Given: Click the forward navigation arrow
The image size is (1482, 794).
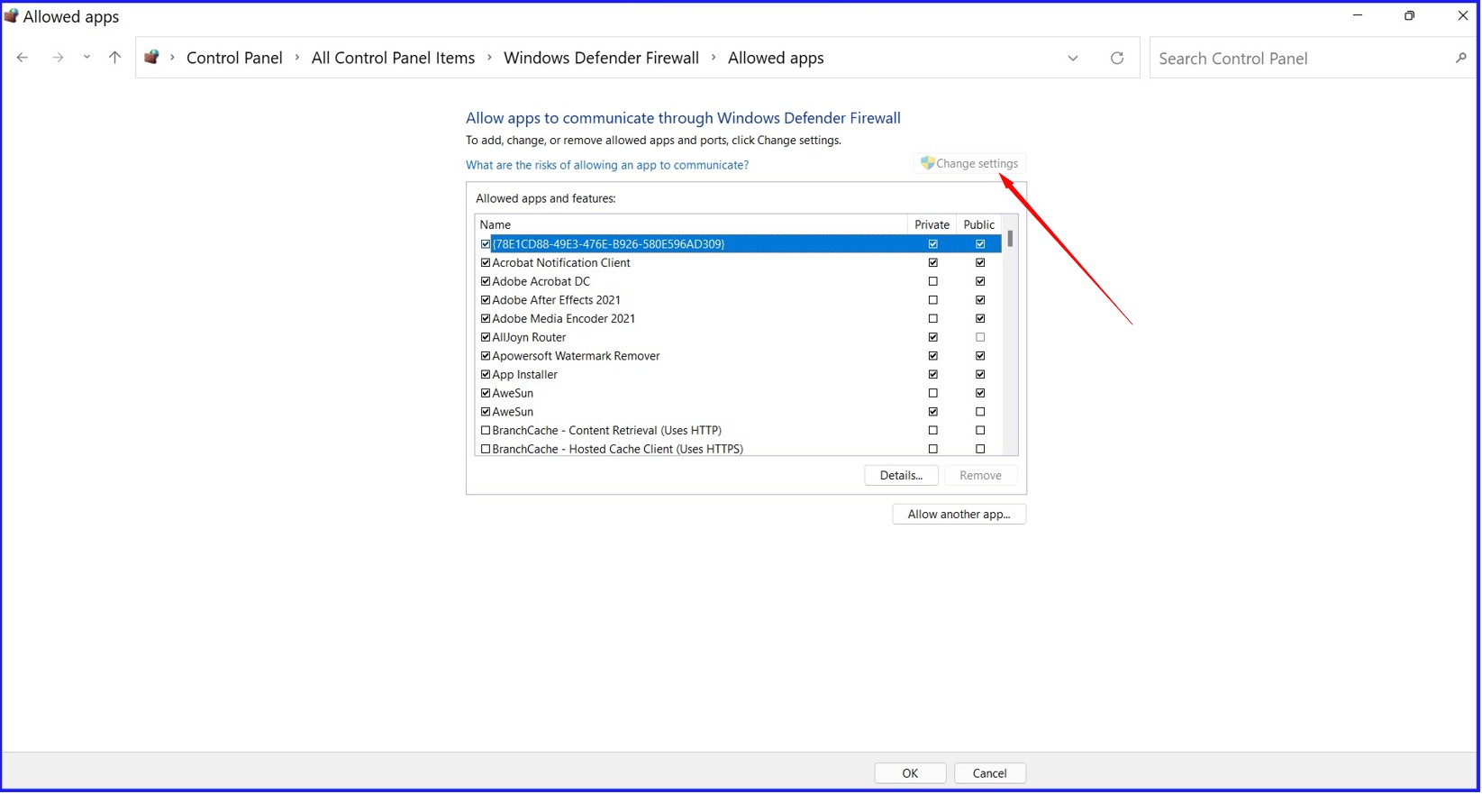Looking at the screenshot, I should point(58,58).
